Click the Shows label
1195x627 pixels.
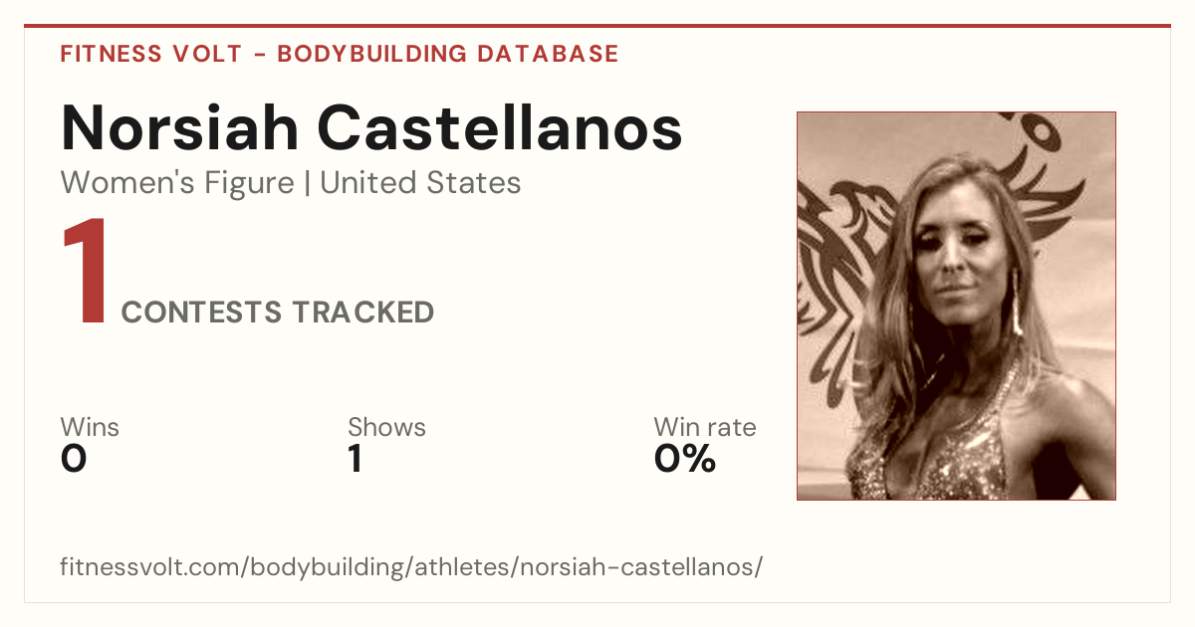click(x=386, y=427)
